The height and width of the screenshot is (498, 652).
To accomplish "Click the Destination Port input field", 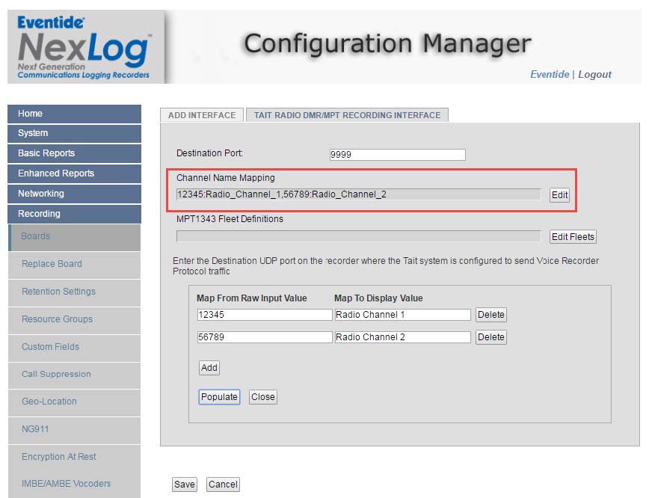I will click(x=397, y=155).
